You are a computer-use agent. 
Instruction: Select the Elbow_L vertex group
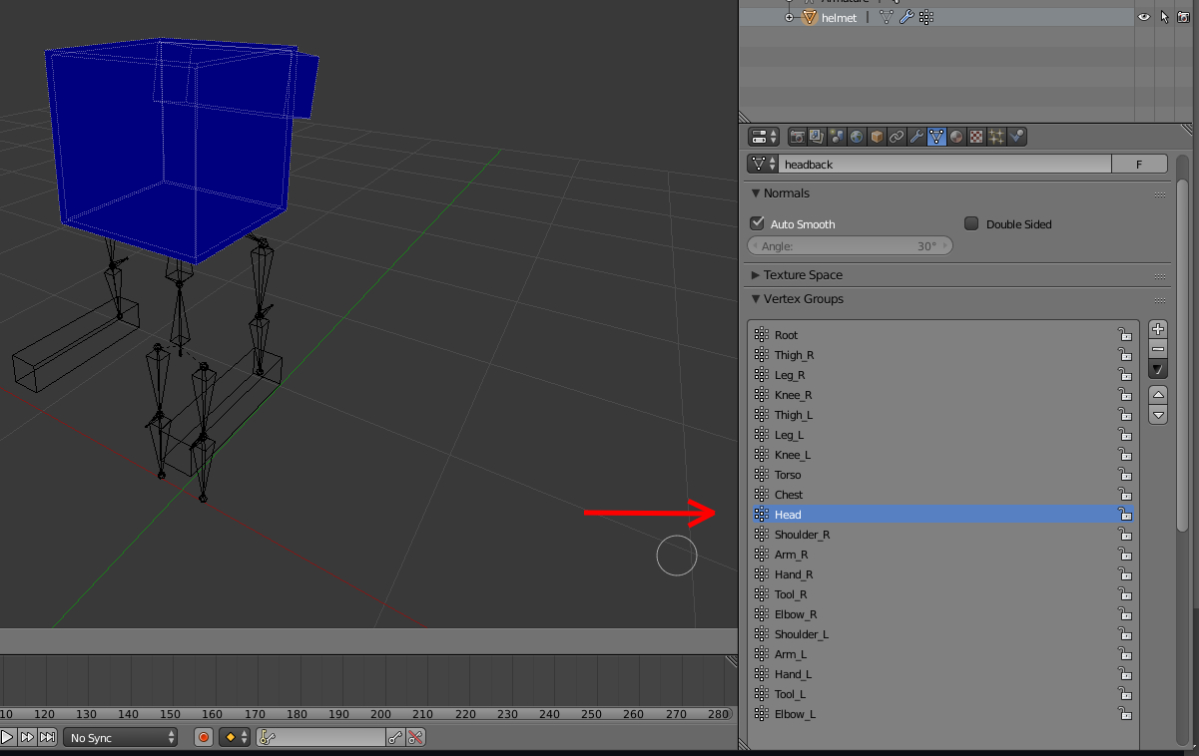pos(942,713)
